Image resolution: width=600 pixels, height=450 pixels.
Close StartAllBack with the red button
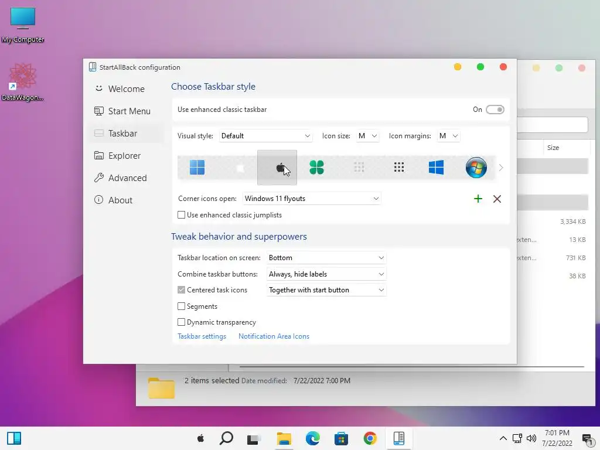coord(503,67)
